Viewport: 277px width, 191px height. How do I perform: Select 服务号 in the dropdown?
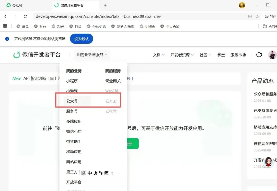[x=72, y=111]
